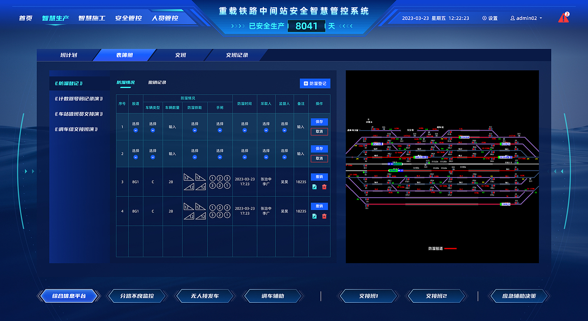Switch to 班计划 tab
The image size is (588, 321).
coord(68,55)
